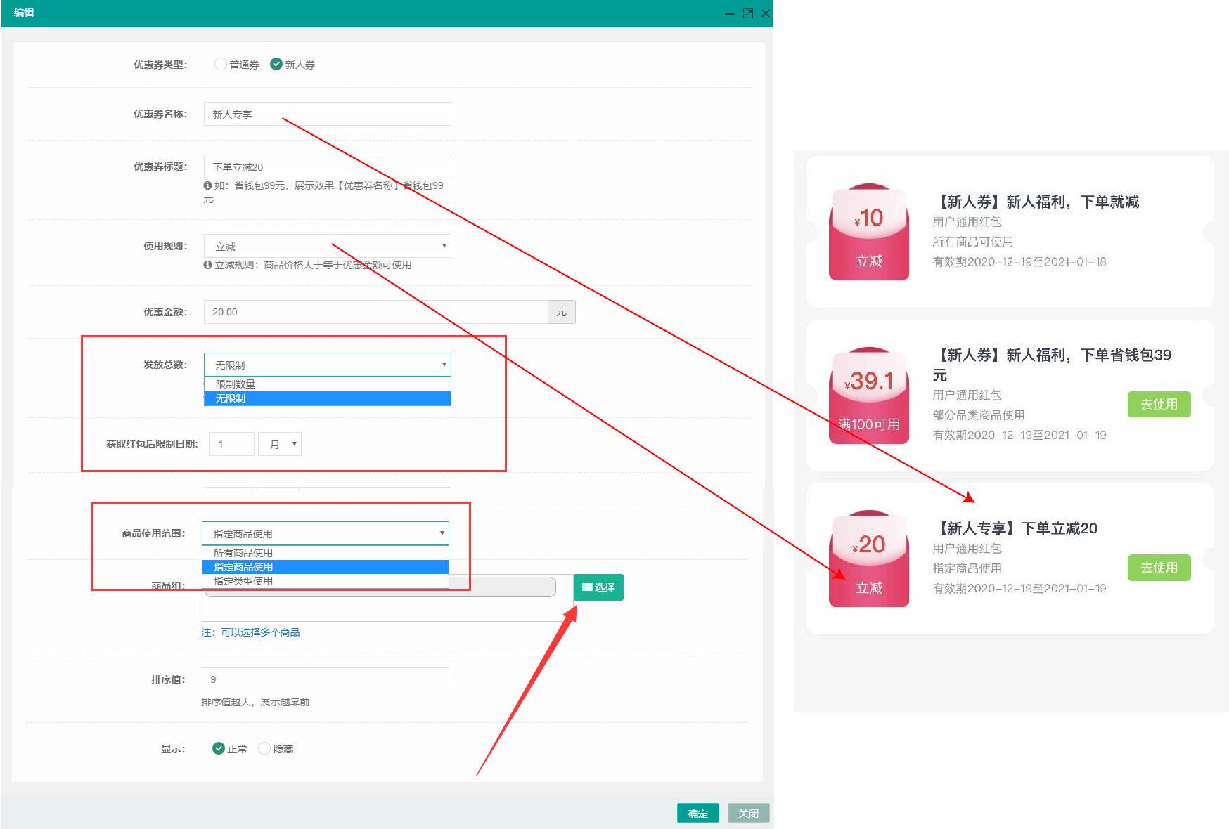1229x829 pixels.
Task: Click coupon title 【新人券】新人福利，下单就减
Action: [x=1036, y=202]
